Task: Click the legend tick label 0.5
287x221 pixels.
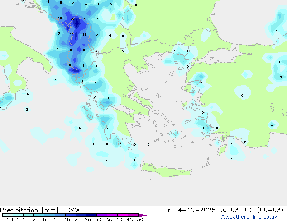Action: tap(16, 219)
